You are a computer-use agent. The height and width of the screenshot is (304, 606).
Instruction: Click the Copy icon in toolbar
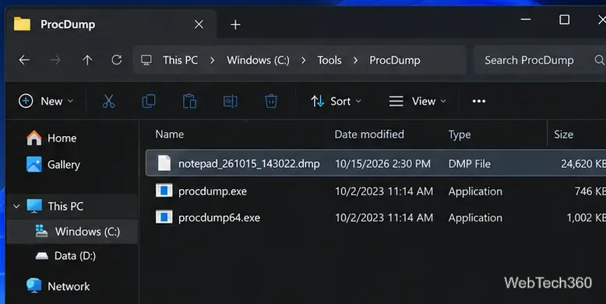149,101
